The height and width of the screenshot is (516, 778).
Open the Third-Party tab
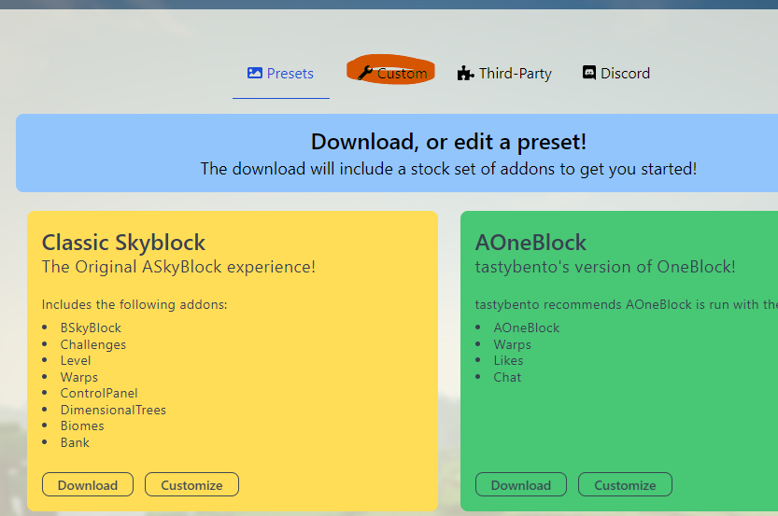[x=504, y=74]
